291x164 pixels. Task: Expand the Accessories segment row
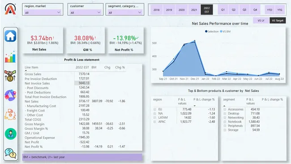click(225, 109)
